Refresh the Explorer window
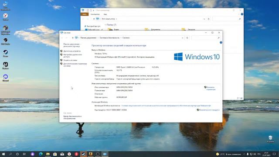 [208, 19]
